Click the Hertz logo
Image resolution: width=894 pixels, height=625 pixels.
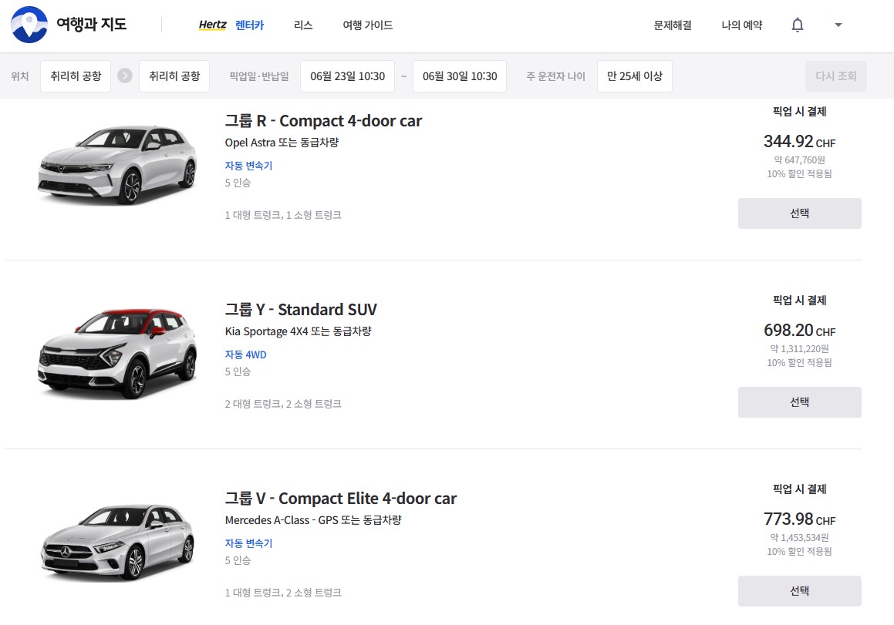click(x=212, y=25)
